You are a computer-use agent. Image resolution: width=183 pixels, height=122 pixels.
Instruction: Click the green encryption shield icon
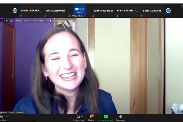[7, 21]
